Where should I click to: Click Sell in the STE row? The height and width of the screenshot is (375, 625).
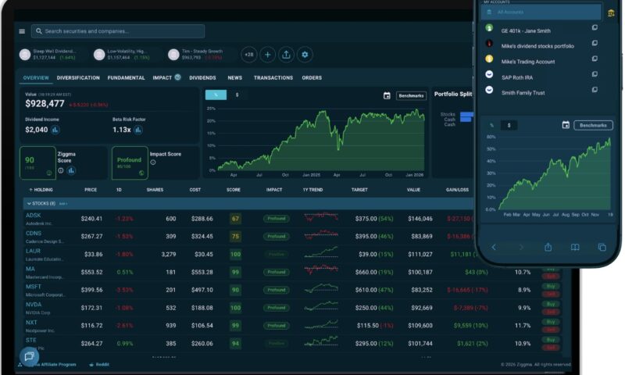click(x=551, y=348)
